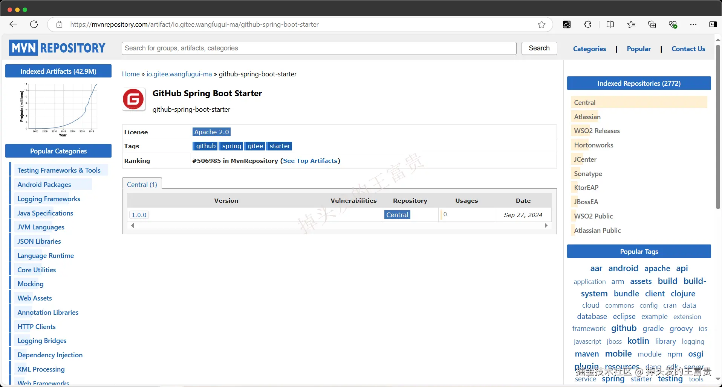Open the android popular tag

click(x=623, y=268)
